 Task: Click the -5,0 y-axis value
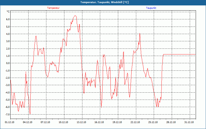7,100
